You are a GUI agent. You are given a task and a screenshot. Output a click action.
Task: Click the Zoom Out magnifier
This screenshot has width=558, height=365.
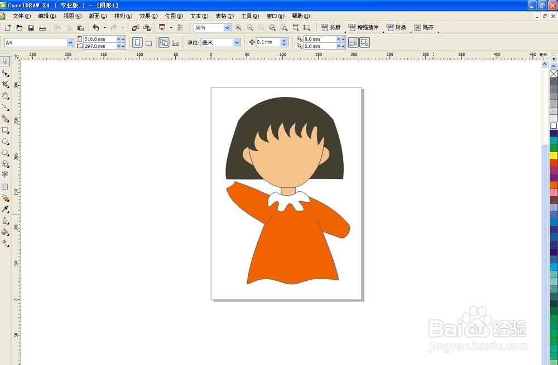tap(250, 27)
